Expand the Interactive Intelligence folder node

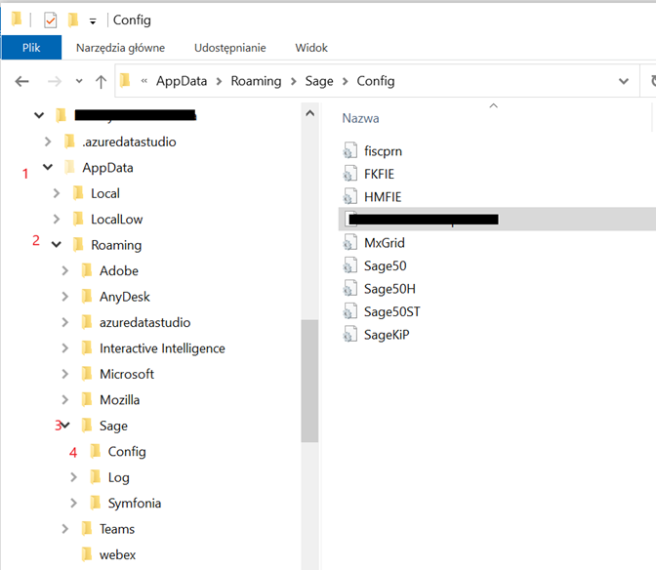(x=64, y=347)
